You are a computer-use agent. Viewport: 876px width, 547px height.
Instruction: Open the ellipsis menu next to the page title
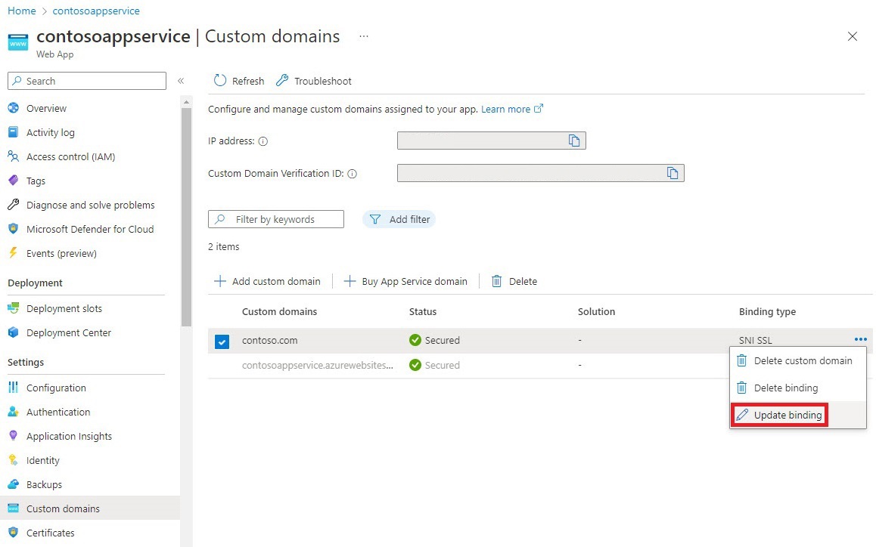pyautogui.click(x=363, y=36)
